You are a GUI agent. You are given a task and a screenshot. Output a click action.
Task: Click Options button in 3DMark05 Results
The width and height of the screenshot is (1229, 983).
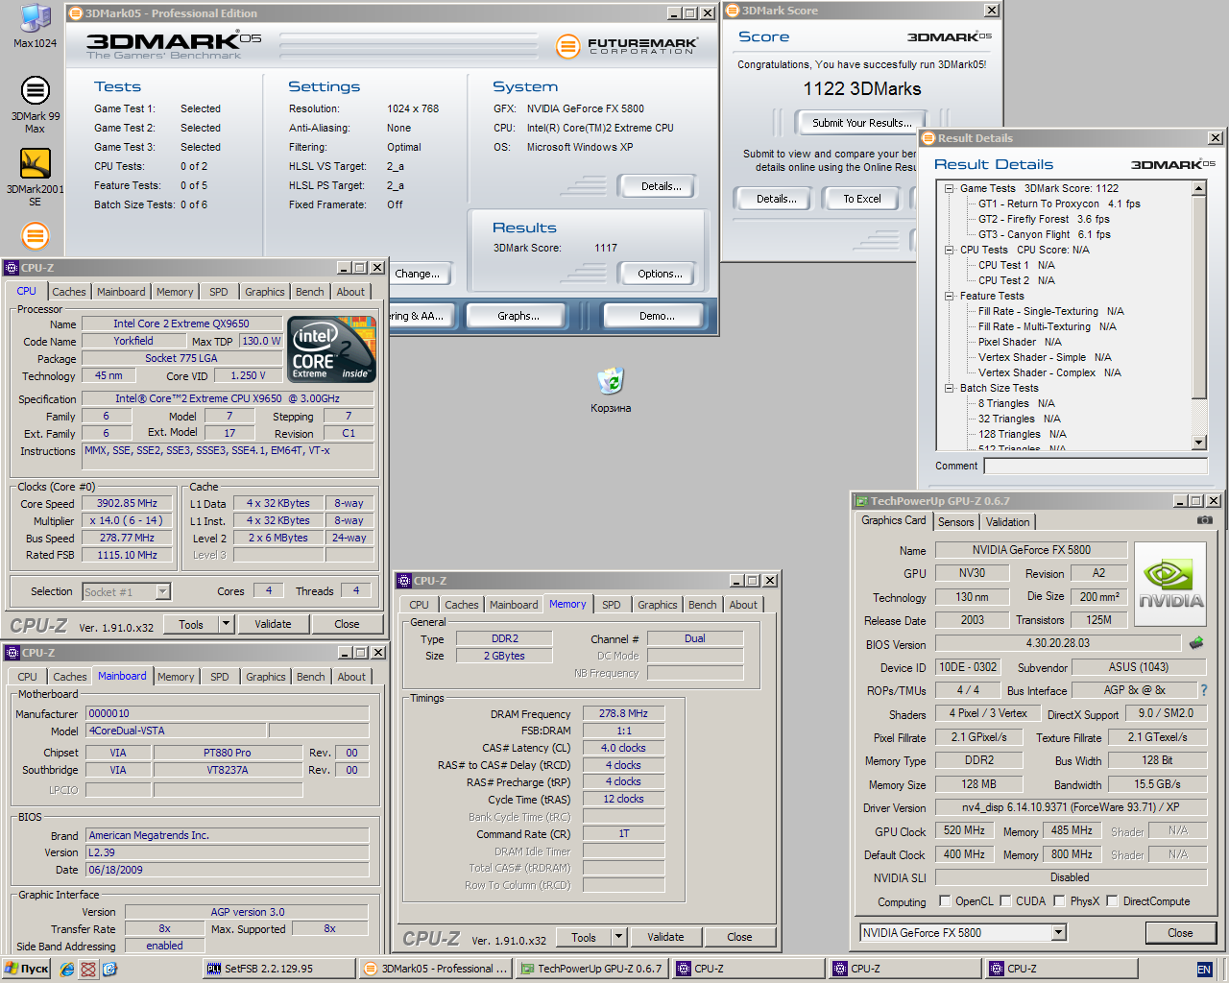pyautogui.click(x=659, y=274)
